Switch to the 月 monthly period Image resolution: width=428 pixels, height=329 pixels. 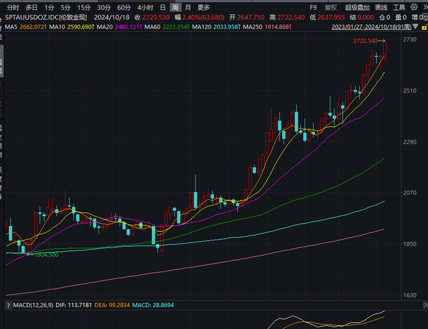[188, 7]
